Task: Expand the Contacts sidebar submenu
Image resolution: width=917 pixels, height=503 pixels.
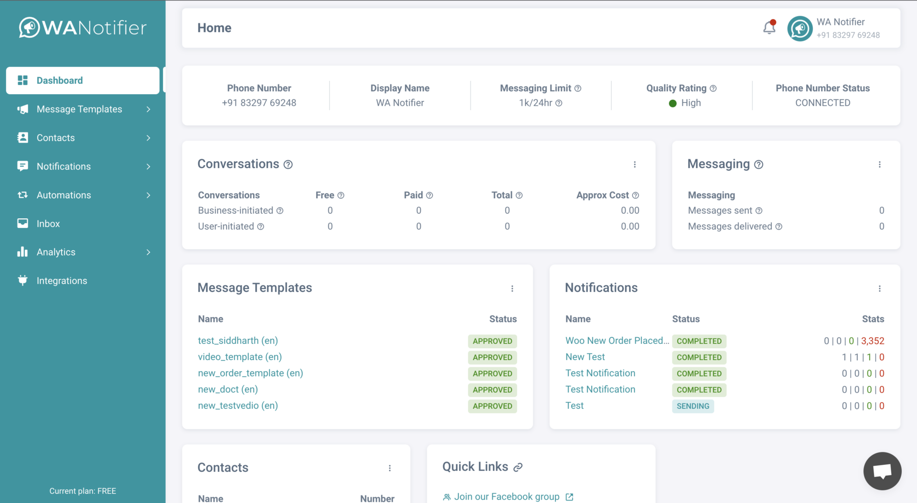Action: click(x=148, y=138)
